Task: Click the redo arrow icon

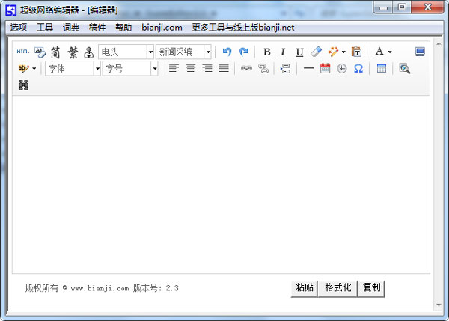Action: [244, 52]
